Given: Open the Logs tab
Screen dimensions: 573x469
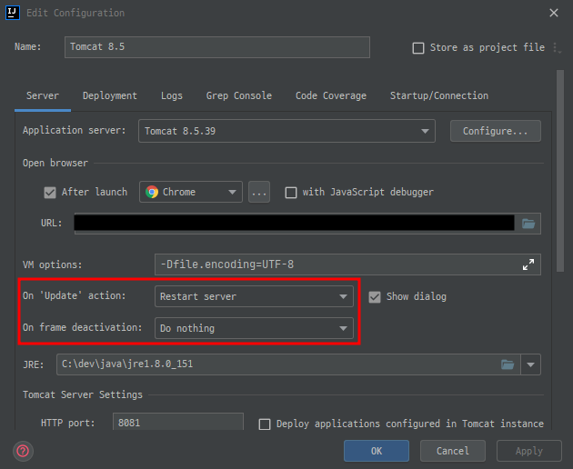Looking at the screenshot, I should pos(172,96).
